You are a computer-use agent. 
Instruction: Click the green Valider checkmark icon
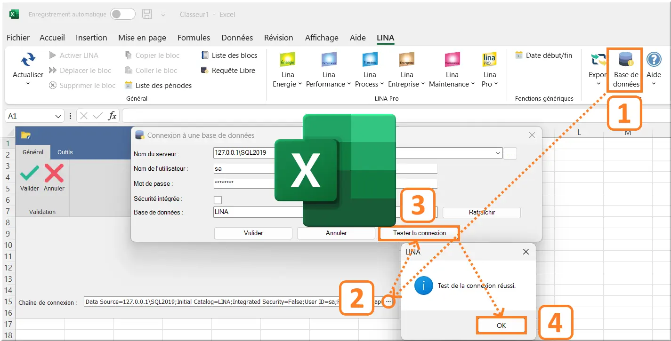(30, 174)
